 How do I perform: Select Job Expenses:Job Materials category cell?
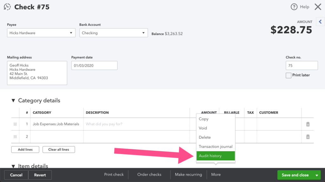tap(57, 124)
